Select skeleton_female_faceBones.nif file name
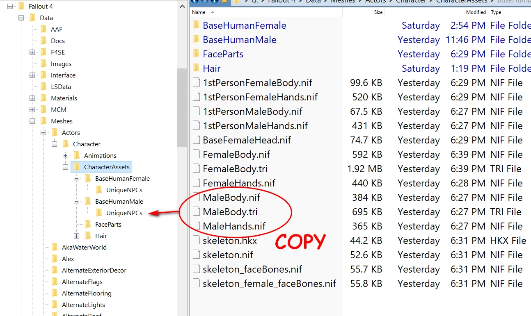Viewport: 531px width, 316px height. tap(269, 284)
